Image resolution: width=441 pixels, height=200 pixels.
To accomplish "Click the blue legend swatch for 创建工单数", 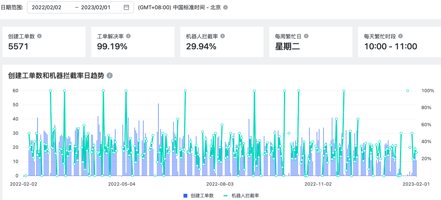I will (185, 196).
